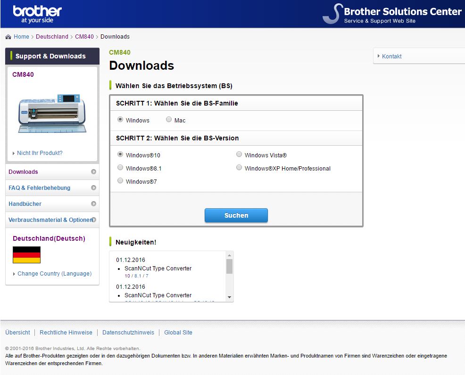
Task: Click the Deutschland(Deutsch) heading
Action: point(49,238)
